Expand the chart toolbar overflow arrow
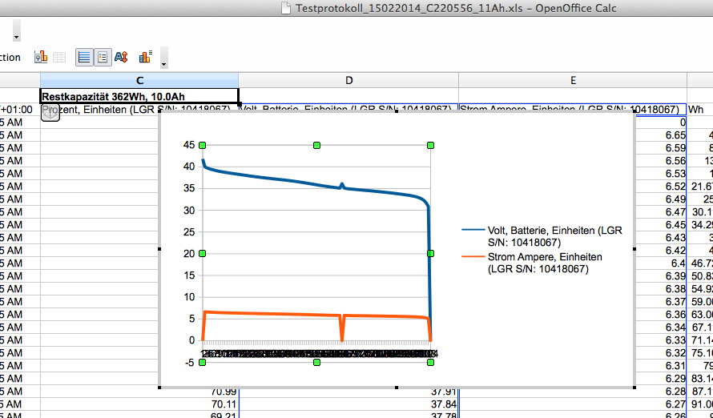The width and height of the screenshot is (713, 418). pos(164,62)
